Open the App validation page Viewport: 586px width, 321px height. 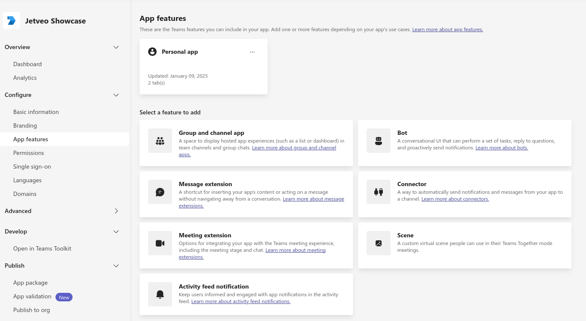click(x=32, y=296)
